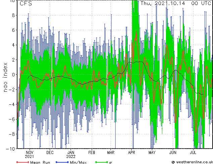Screen dimensions: 213x164
Task: Click the year label 2021
Action: point(29,157)
